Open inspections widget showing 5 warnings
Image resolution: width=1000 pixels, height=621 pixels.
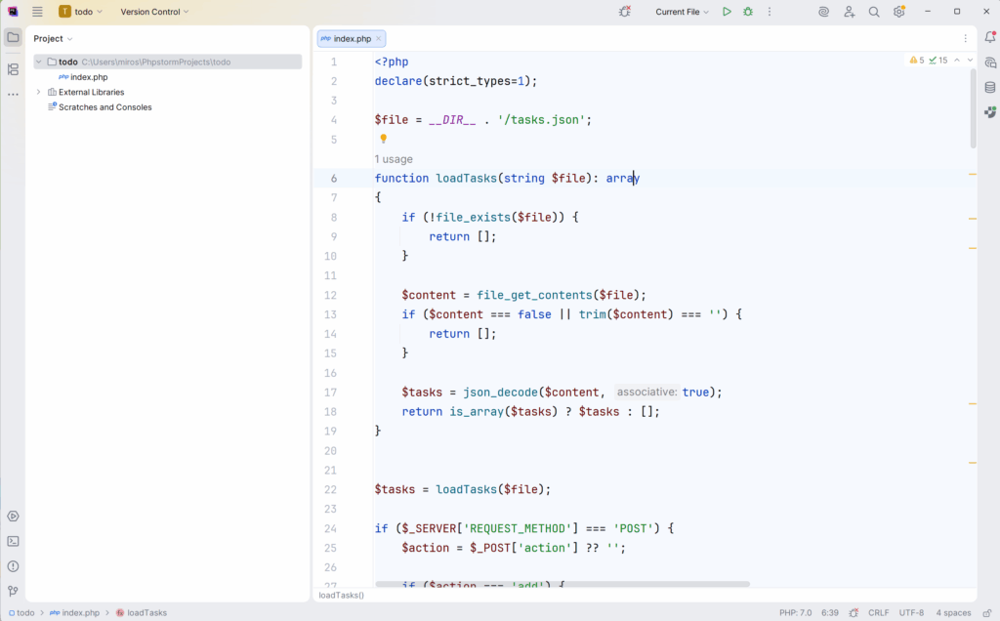coord(929,60)
